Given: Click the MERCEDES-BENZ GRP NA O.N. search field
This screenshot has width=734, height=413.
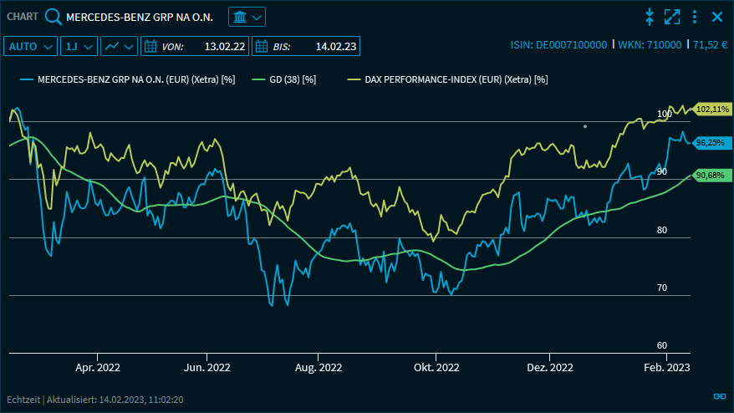Looking at the screenshot, I should click(140, 17).
